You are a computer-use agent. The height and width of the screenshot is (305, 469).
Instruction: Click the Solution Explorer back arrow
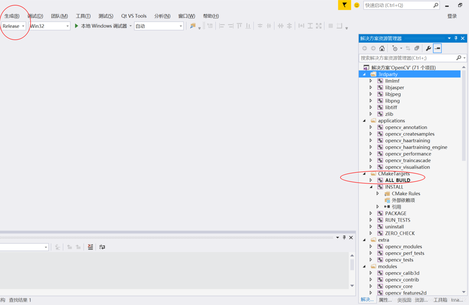tap(365, 48)
